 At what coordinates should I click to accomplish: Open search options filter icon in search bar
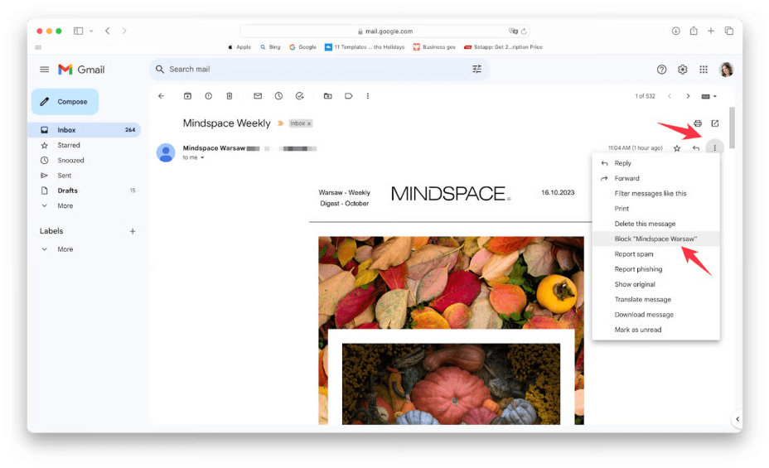tap(476, 69)
